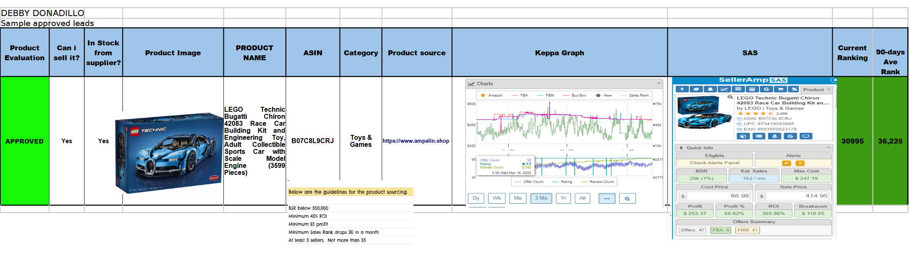Close the SellerAmp SAS panel
The image size is (911, 259).
coord(834,80)
